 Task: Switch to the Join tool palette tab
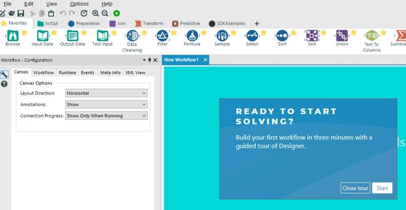pyautogui.click(x=117, y=24)
